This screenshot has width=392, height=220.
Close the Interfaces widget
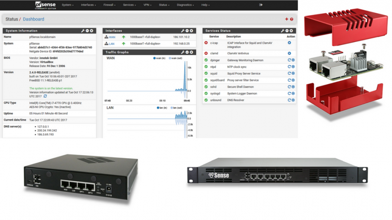(x=191, y=31)
